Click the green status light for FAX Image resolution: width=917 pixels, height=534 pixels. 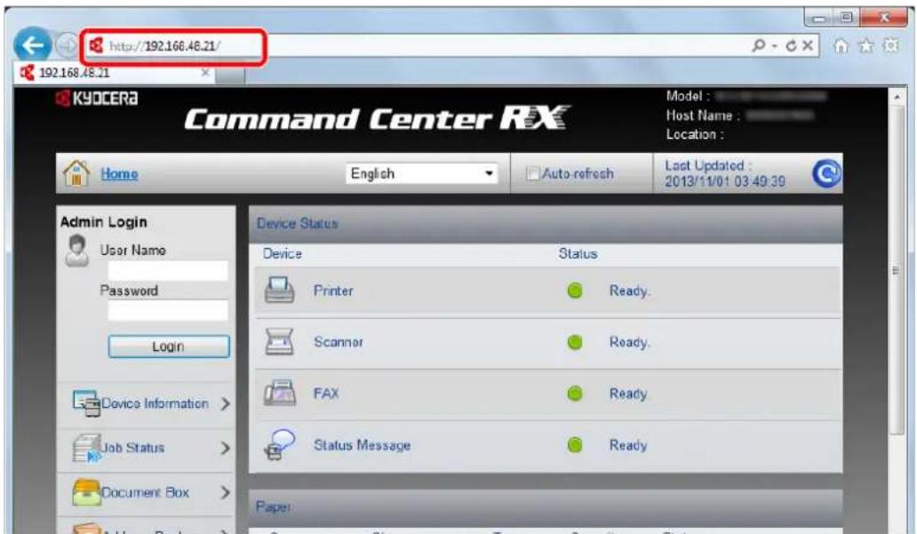(575, 393)
